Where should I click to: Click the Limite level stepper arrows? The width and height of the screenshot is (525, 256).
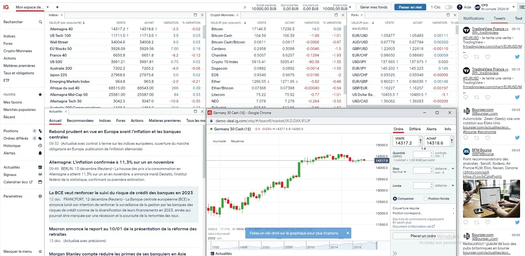(431, 186)
